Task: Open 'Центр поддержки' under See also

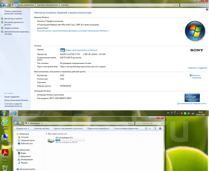Action: tap(12, 97)
